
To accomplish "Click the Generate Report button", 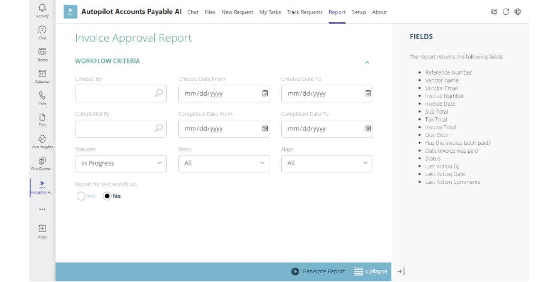I will pyautogui.click(x=318, y=272).
